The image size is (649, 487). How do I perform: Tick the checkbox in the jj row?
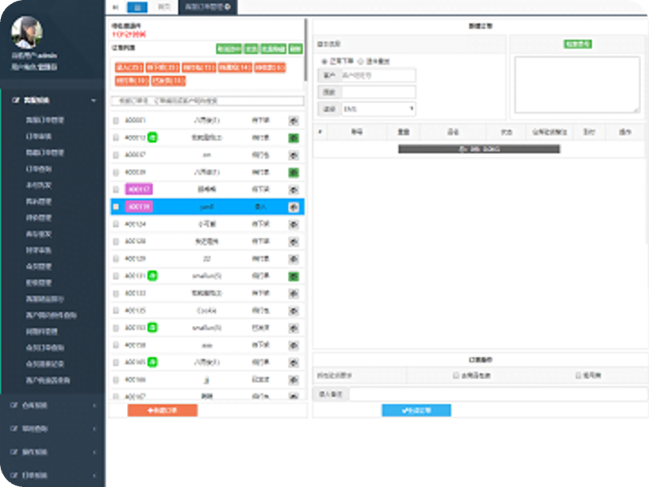(x=116, y=379)
